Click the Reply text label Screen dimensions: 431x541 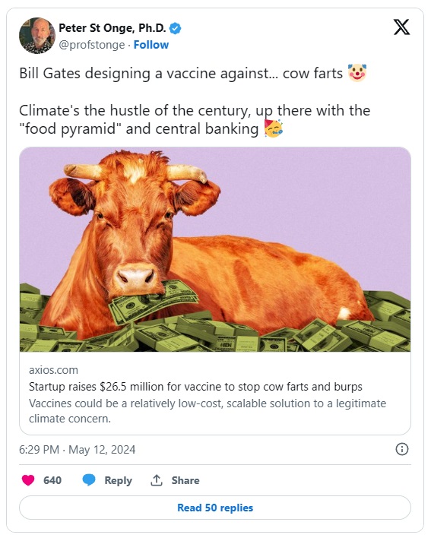pos(119,480)
